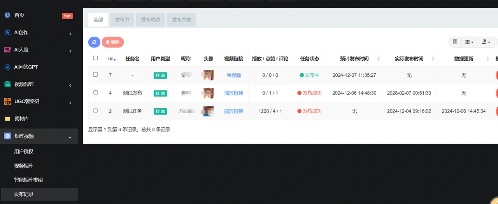Switch to the 发布成功 tab
Viewport: 498px width, 204px height.
pyautogui.click(x=151, y=20)
